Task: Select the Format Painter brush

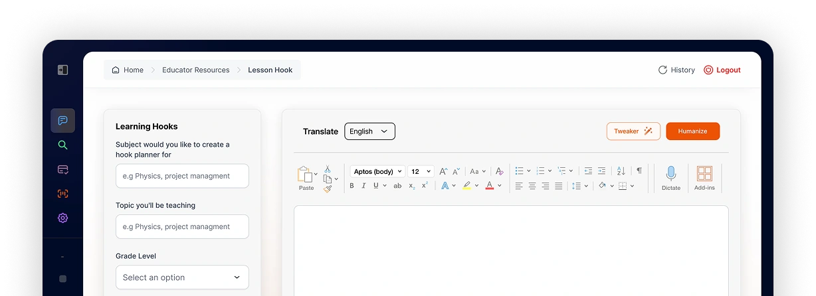Action: coord(328,188)
